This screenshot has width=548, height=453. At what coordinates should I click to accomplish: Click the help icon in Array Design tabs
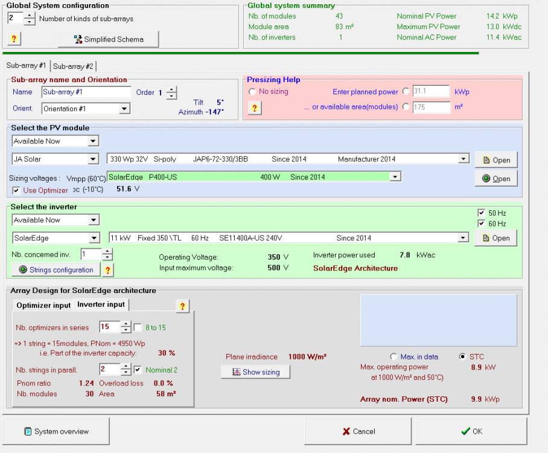coord(183,306)
